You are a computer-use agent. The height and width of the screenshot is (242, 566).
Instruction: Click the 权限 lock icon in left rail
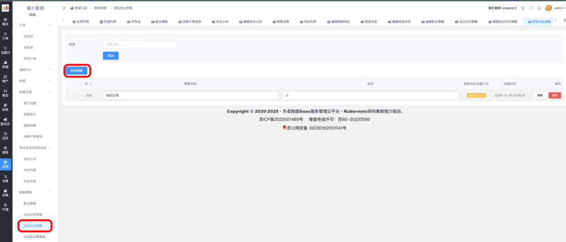pyautogui.click(x=6, y=192)
